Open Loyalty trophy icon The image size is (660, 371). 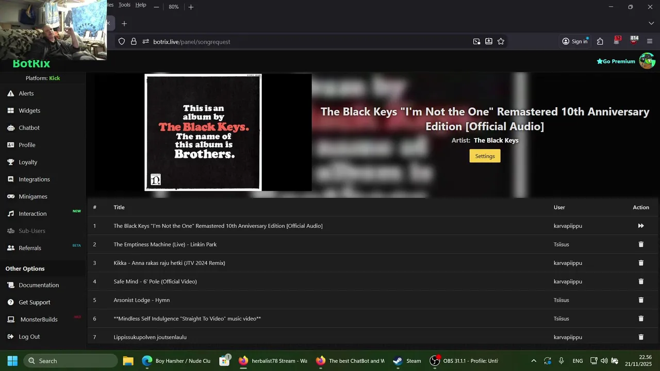(x=10, y=162)
